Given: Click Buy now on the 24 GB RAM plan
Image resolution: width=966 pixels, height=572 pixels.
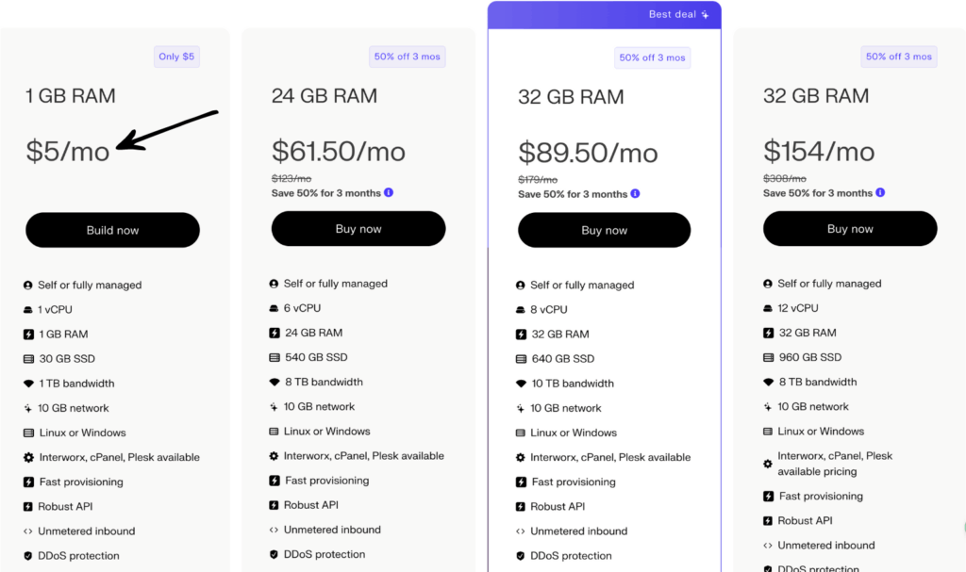Looking at the screenshot, I should click(x=358, y=228).
